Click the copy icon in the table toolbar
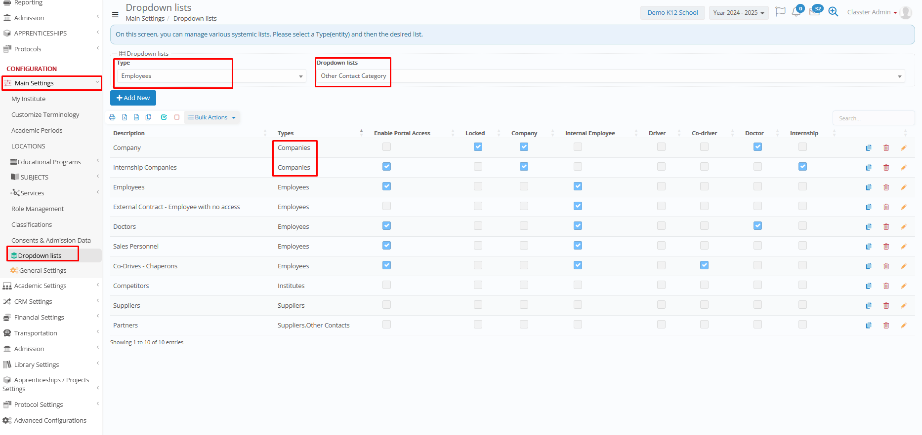 (x=148, y=117)
